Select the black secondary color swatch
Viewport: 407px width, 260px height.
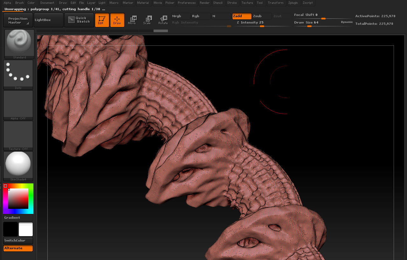pyautogui.click(x=10, y=229)
